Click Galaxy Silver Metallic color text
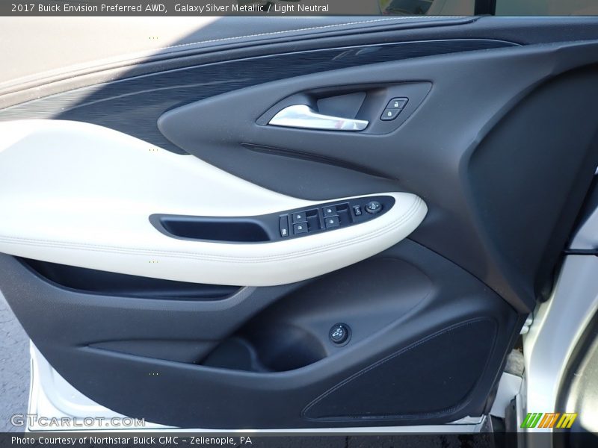The width and height of the screenshot is (598, 448). [x=218, y=8]
